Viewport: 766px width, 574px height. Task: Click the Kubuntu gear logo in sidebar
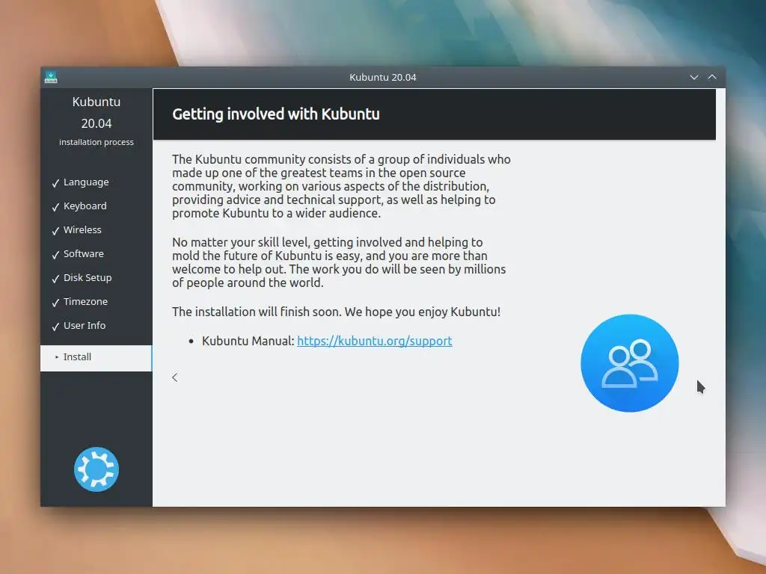tap(96, 469)
